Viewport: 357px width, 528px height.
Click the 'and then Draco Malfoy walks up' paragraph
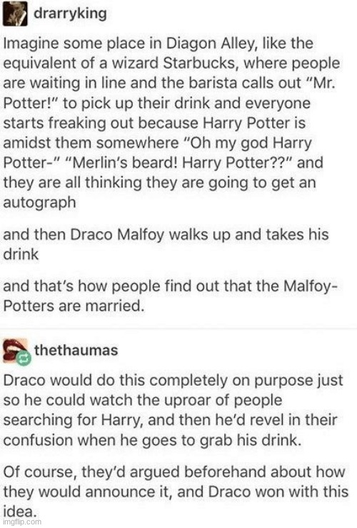coord(166,245)
